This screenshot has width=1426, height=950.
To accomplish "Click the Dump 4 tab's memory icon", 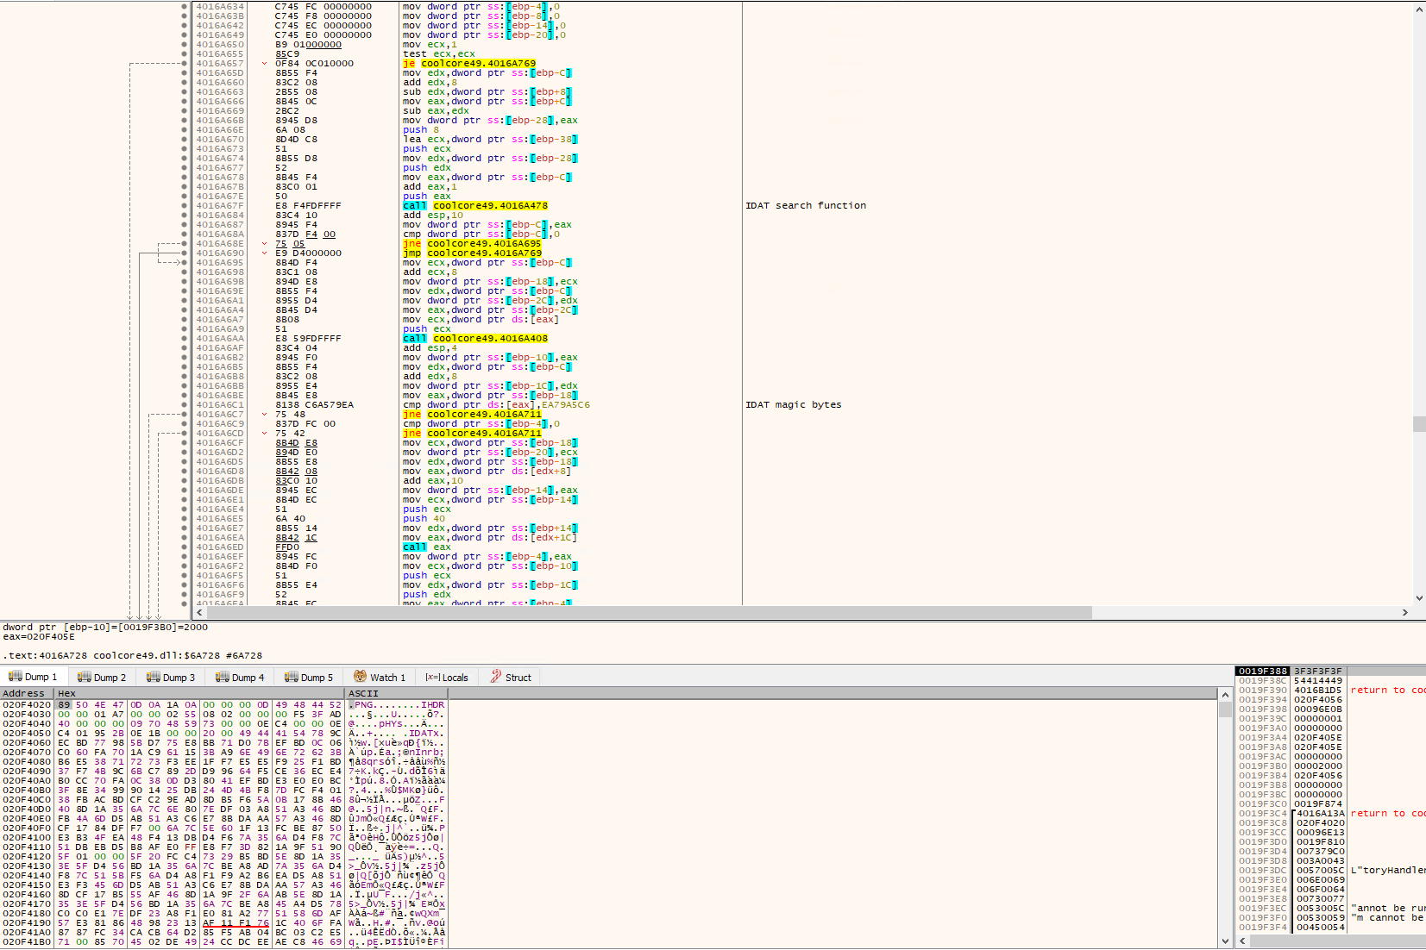I will 222,677.
